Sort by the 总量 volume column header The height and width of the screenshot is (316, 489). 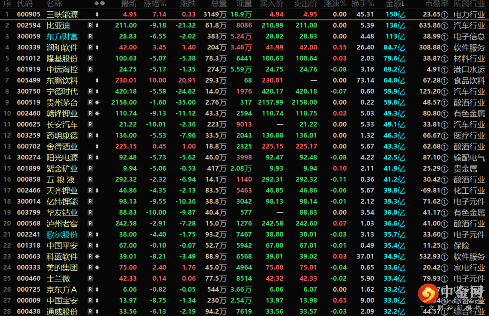click(x=219, y=4)
